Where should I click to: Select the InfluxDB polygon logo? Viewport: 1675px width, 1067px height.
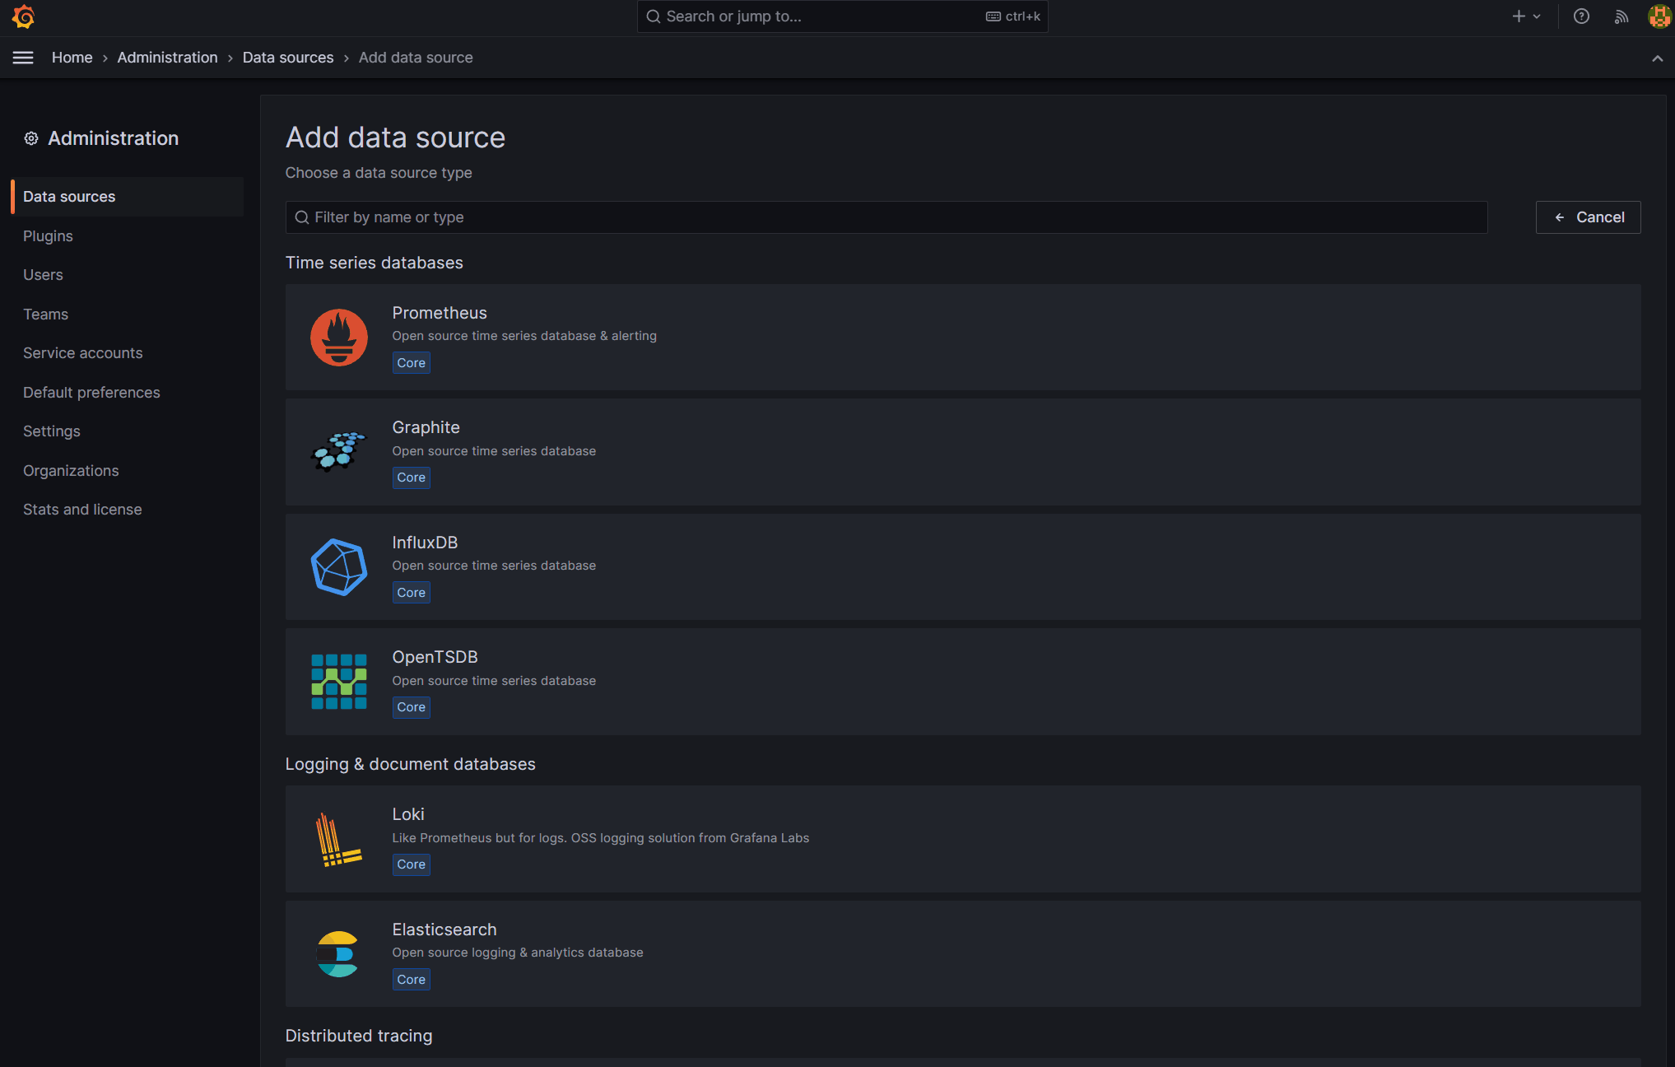338,567
